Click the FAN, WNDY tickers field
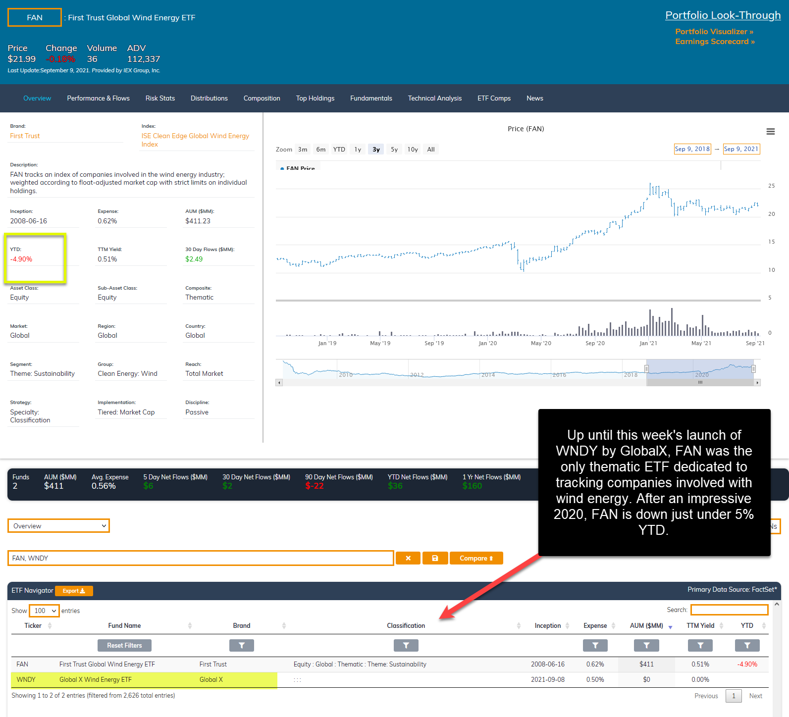This screenshot has height=717, width=789. pos(201,558)
